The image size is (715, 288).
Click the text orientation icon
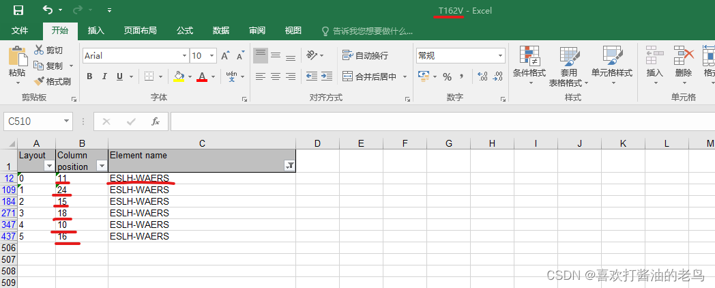pyautogui.click(x=312, y=56)
